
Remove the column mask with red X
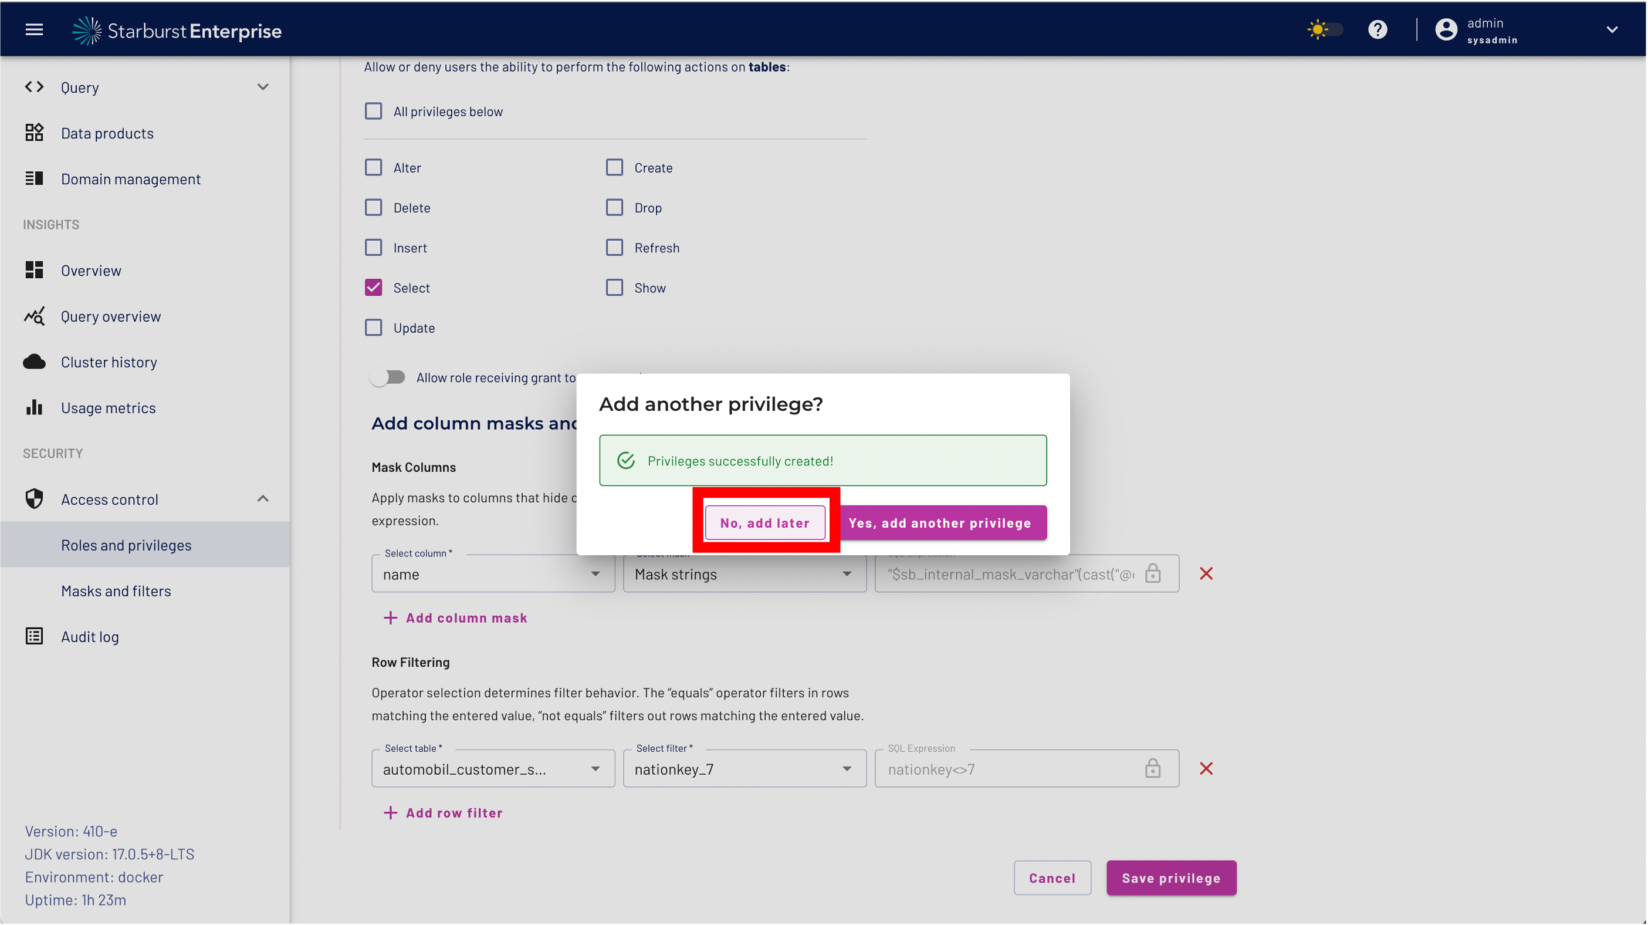1206,573
